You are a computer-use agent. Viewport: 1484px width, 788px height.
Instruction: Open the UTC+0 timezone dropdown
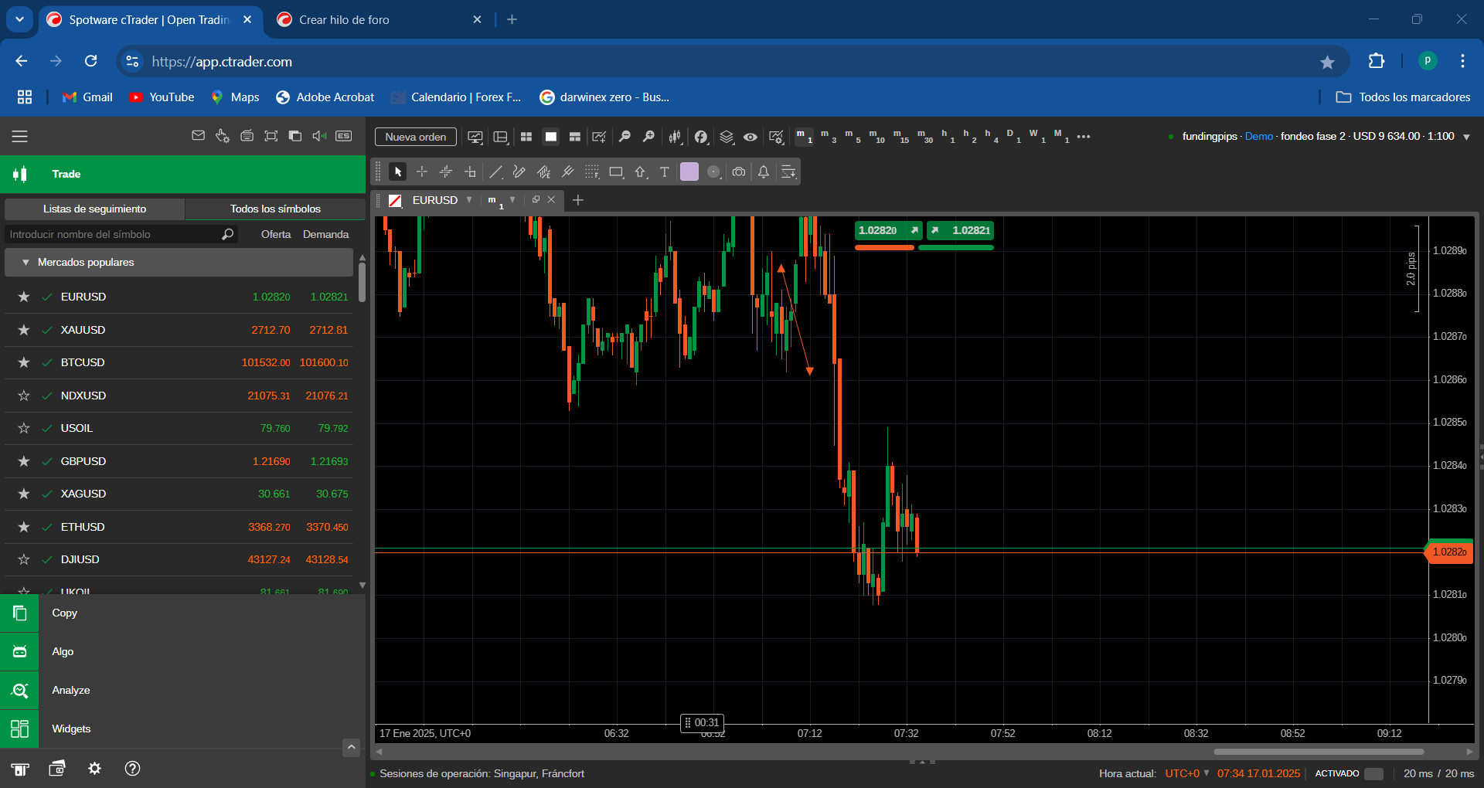[1187, 773]
